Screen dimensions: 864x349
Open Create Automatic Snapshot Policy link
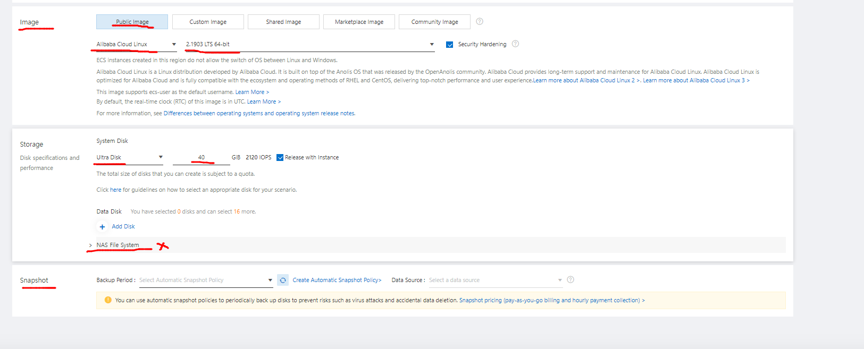point(337,280)
